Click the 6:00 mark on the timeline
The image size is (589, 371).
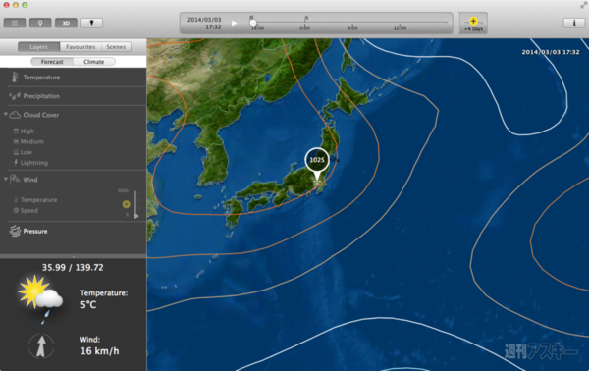352,27
